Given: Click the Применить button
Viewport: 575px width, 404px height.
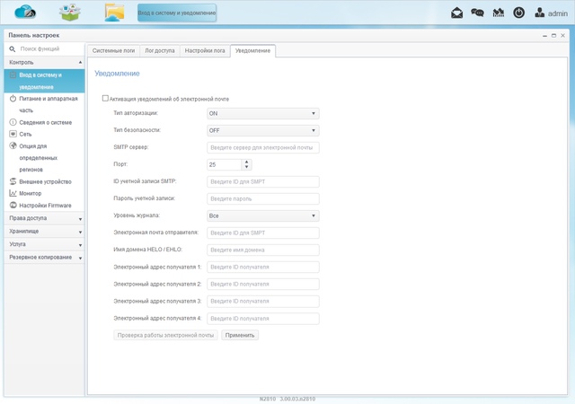Looking at the screenshot, I should (x=240, y=335).
